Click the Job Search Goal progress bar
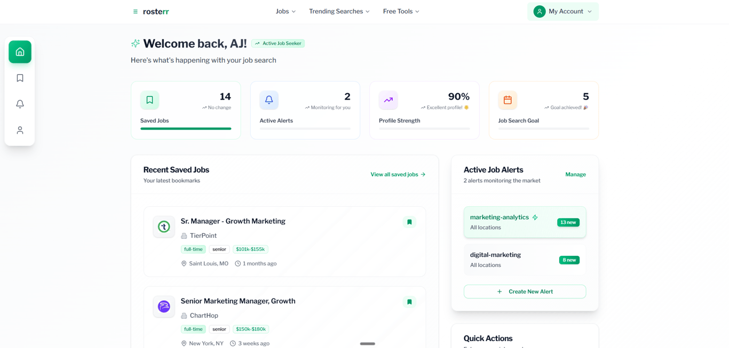Screen dimensions: 729x348 coord(544,128)
